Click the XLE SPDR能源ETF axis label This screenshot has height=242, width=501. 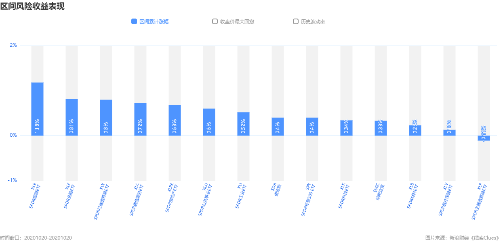click(x=35, y=196)
